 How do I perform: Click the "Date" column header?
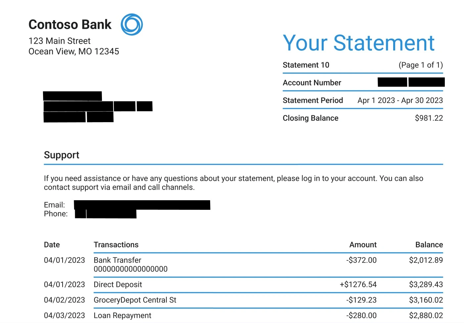[52, 245]
